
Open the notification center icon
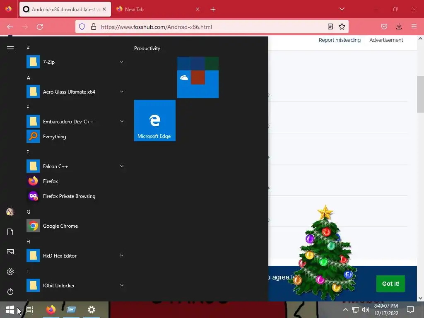pyautogui.click(x=410, y=310)
